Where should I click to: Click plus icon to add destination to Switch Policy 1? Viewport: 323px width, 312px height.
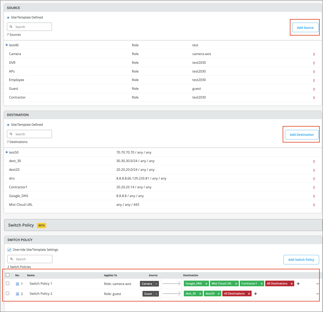[298, 284]
